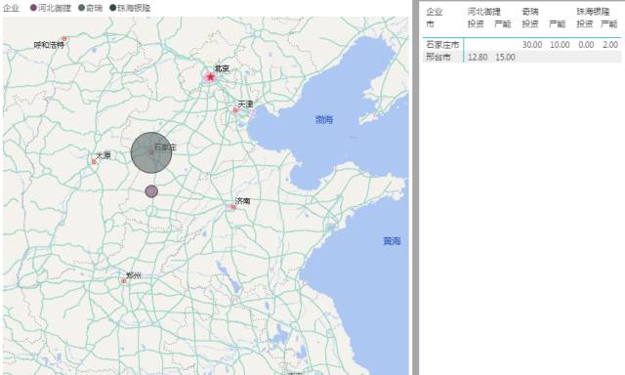Select the purple 河北御捷 legend dot
The height and width of the screenshot is (375, 625).
click(33, 8)
